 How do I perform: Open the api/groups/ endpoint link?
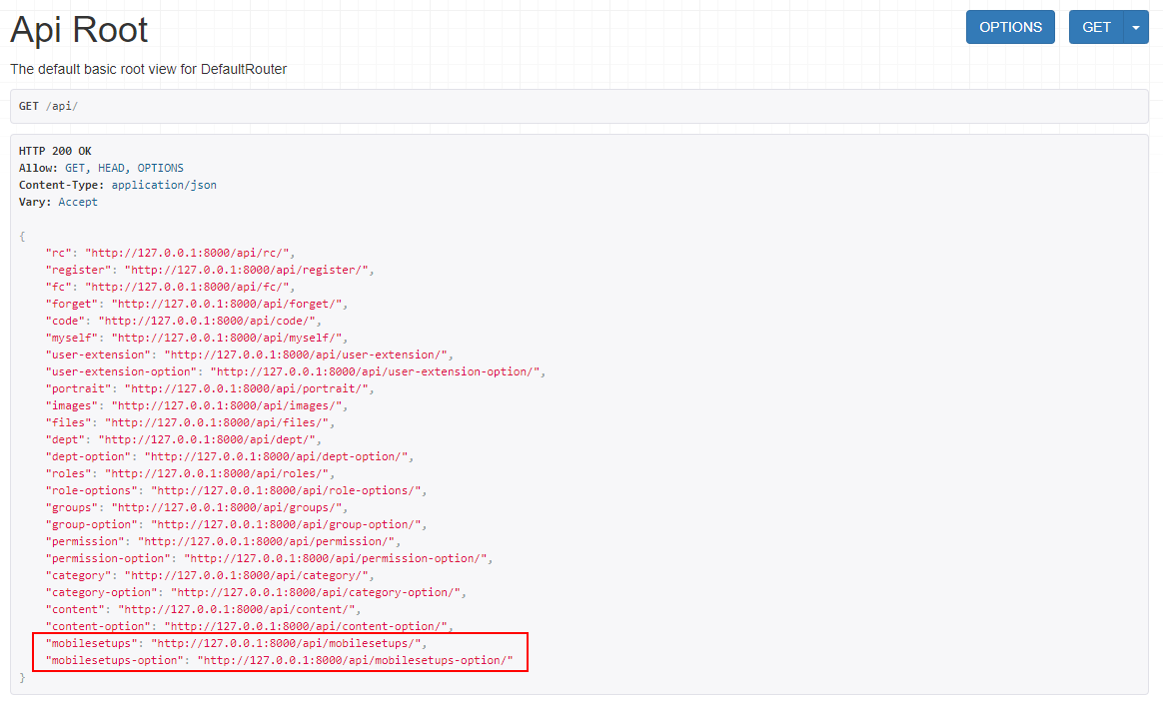click(229, 507)
